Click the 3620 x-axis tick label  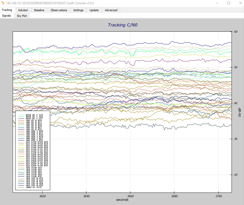(42, 196)
